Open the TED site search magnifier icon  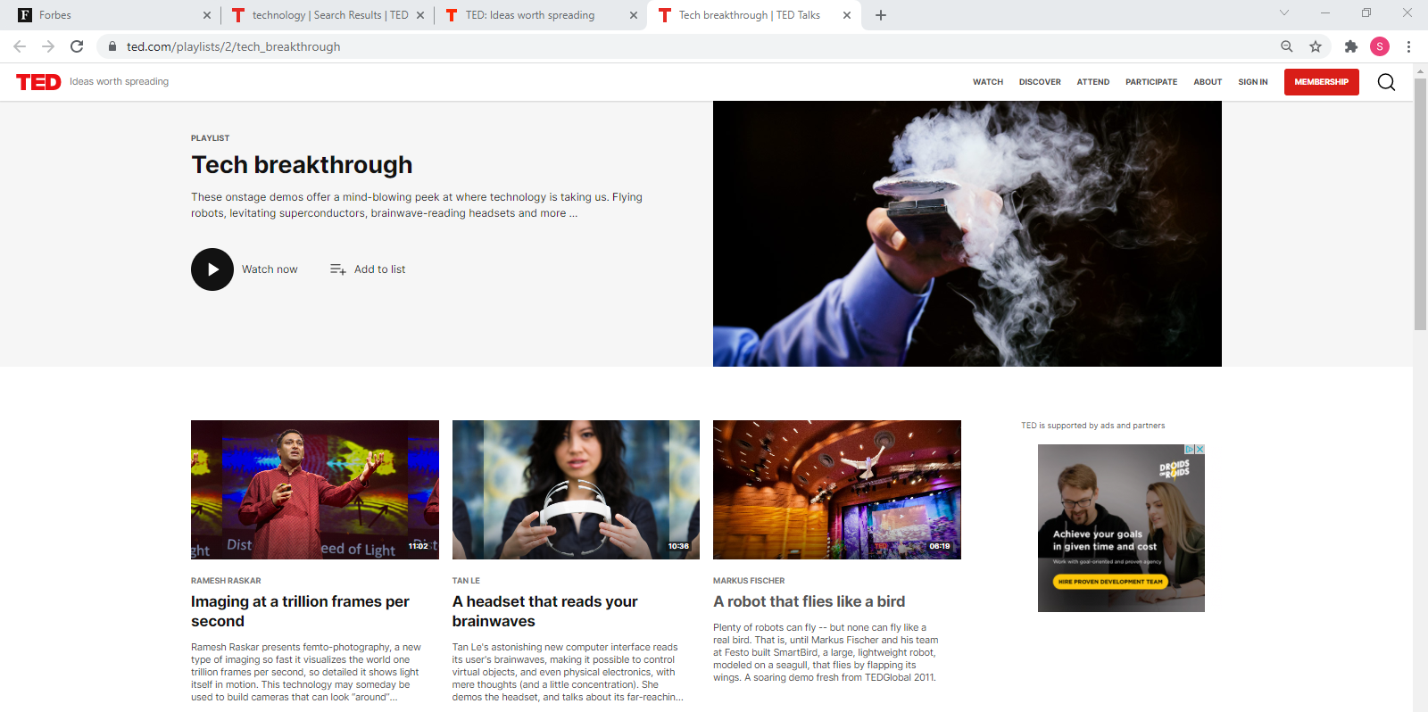point(1386,82)
